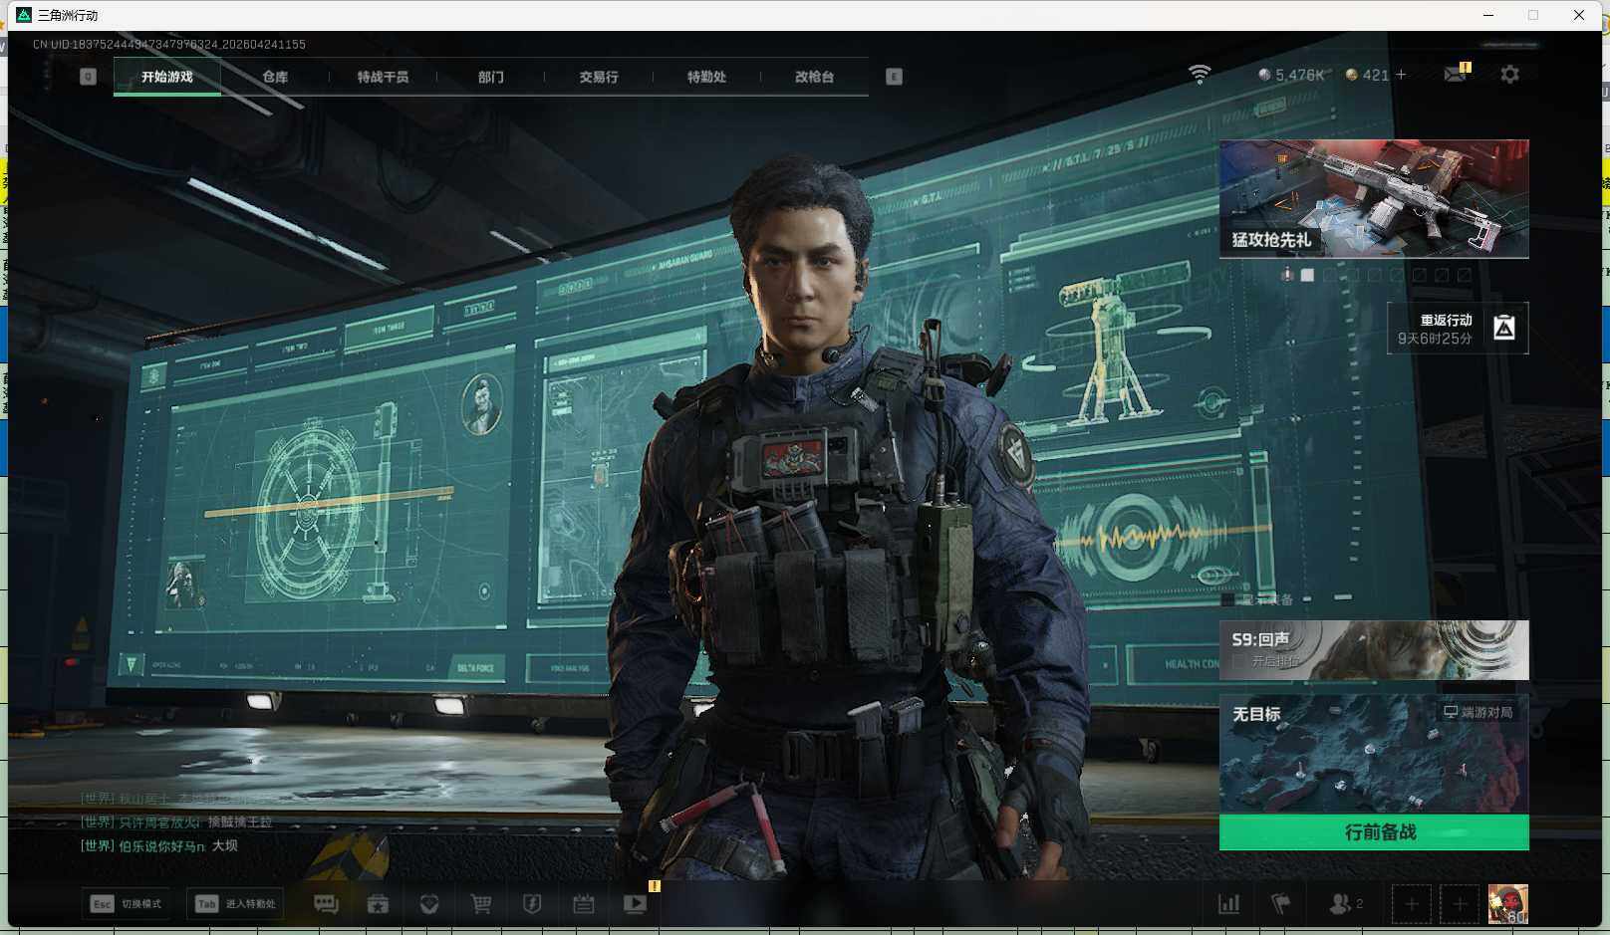
Task: Open the friends list icon showing 2
Action: [x=1346, y=904]
